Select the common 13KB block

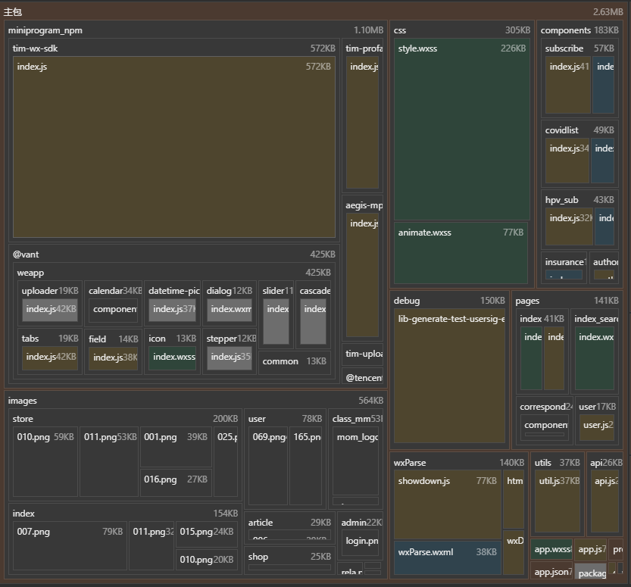click(295, 361)
